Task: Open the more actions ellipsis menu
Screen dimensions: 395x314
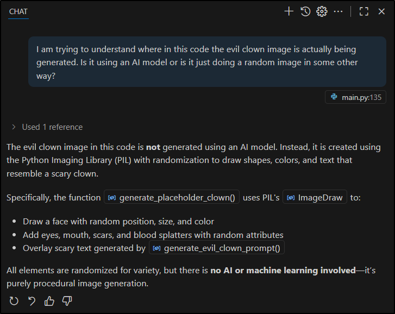Action: click(338, 11)
